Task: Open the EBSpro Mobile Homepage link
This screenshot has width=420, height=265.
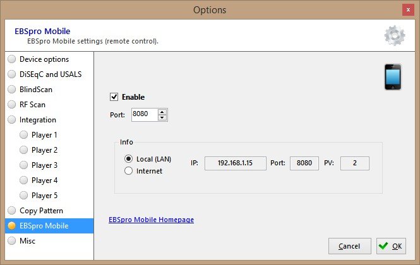Action: (152, 220)
